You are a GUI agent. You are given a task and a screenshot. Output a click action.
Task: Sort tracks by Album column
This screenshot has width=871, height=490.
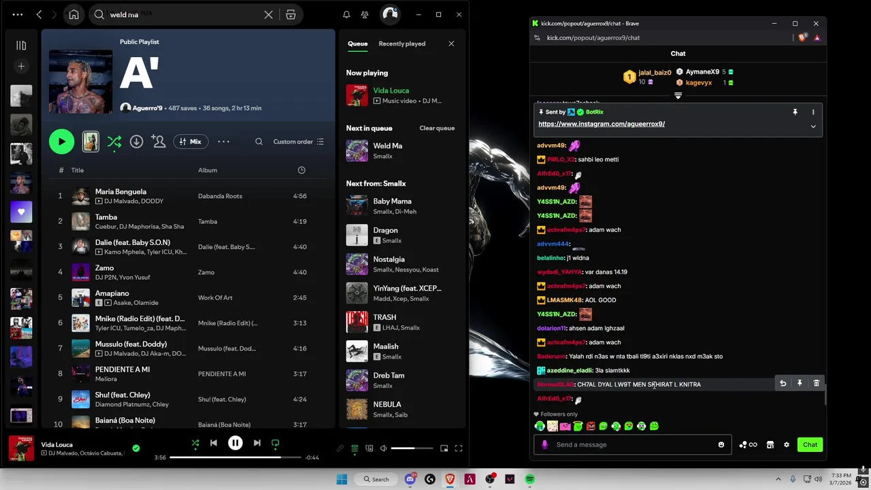pyautogui.click(x=208, y=170)
